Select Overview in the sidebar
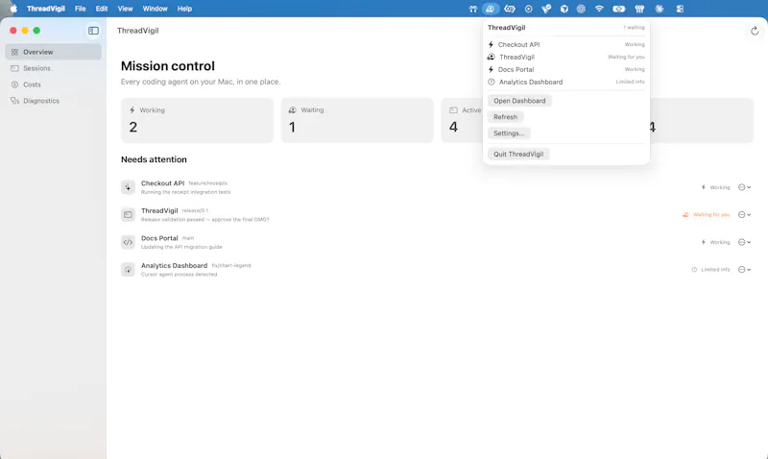768x459 pixels. (x=54, y=52)
